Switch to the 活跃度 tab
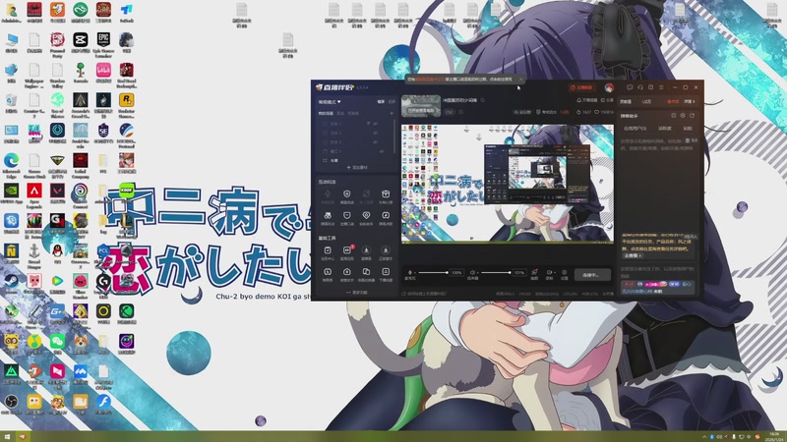787x442 pixels. point(665,129)
